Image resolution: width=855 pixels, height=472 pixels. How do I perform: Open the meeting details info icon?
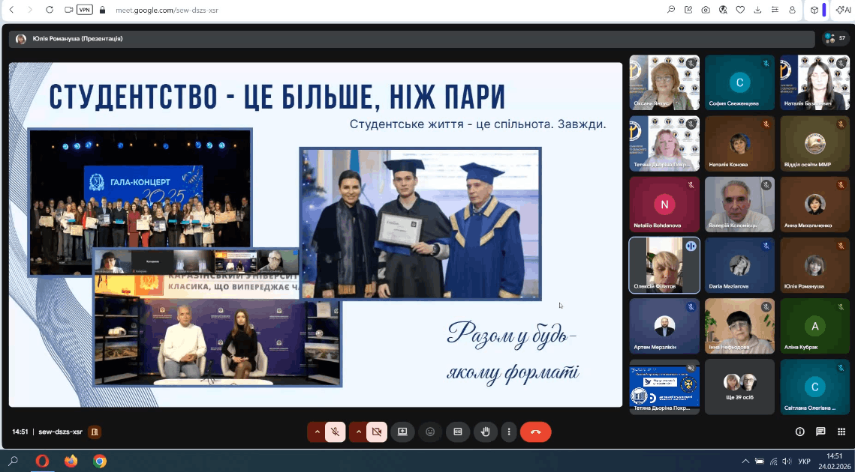[x=799, y=432]
